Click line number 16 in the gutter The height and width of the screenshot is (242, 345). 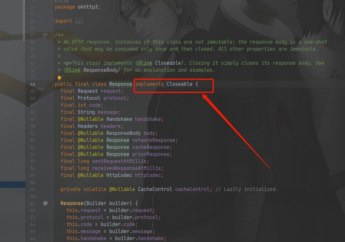(x=32, y=7)
